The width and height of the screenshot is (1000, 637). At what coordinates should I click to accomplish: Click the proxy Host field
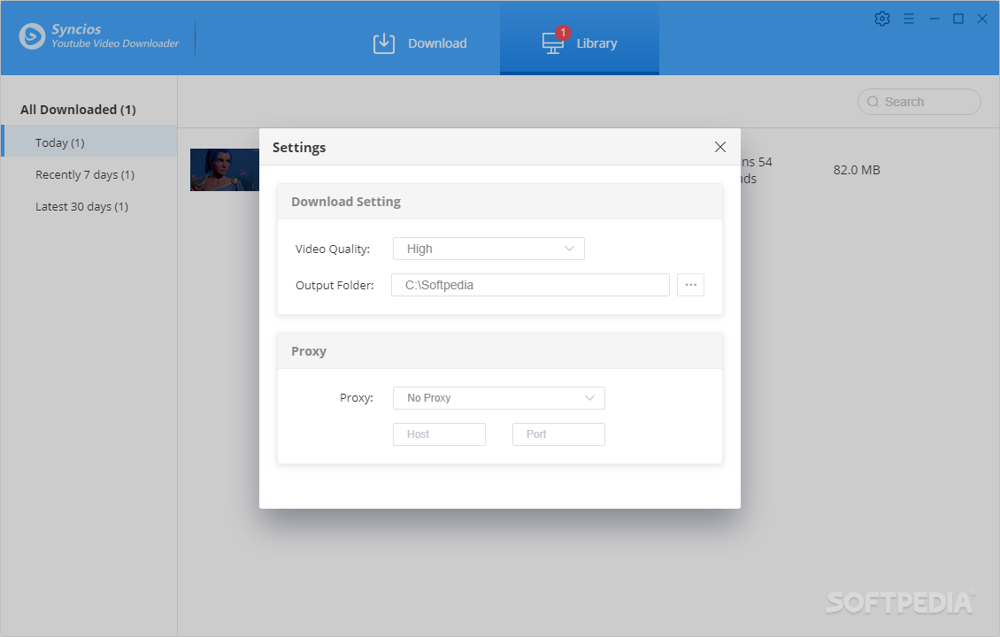[440, 434]
